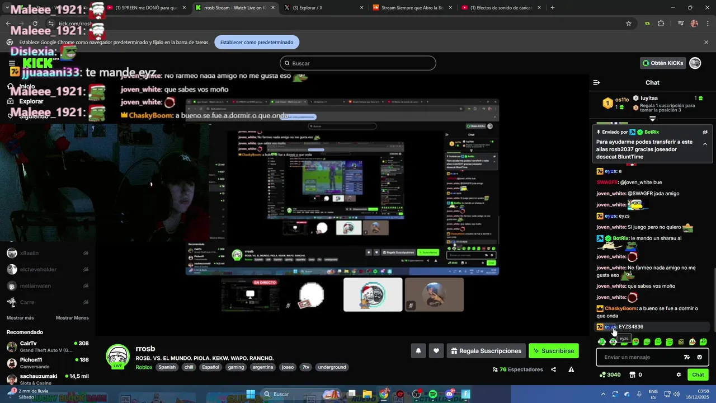
Task: Open File Explorer from the taskbar
Action: click(367, 394)
